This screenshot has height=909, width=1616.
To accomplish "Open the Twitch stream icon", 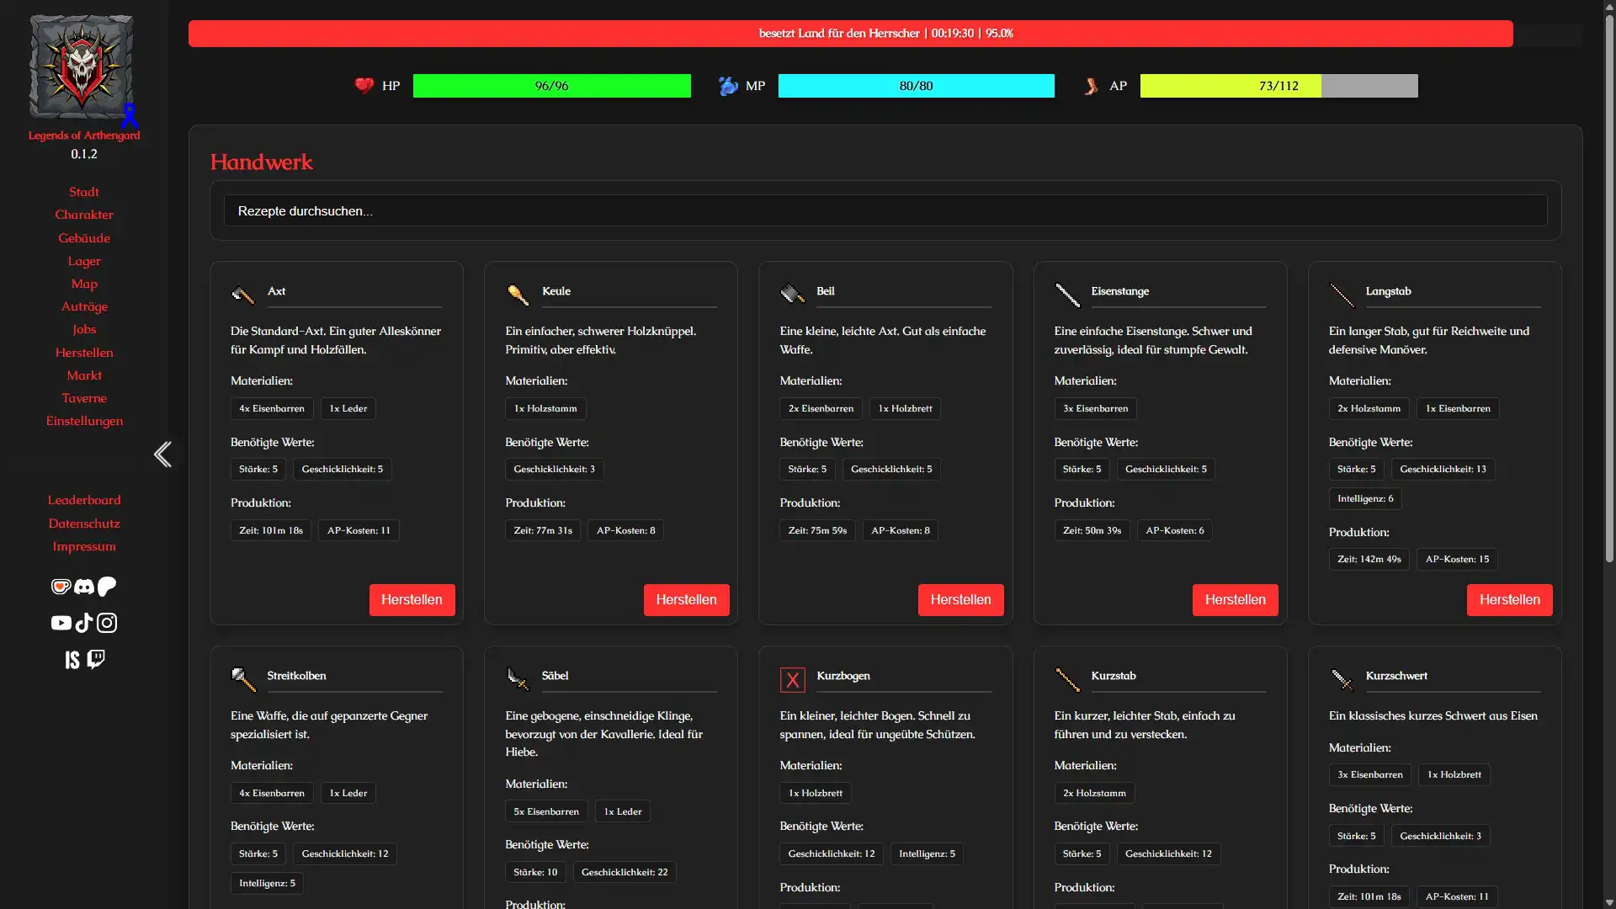I will (96, 659).
